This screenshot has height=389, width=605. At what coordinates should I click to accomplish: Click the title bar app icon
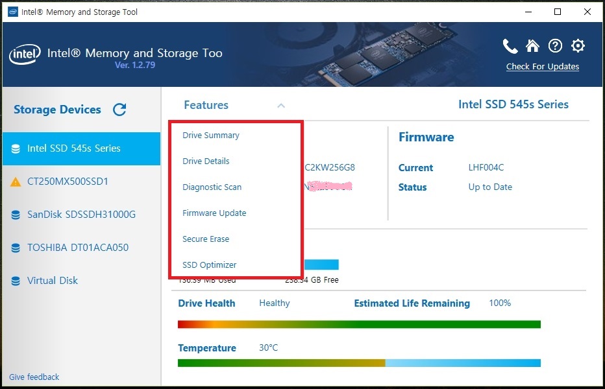click(x=13, y=12)
